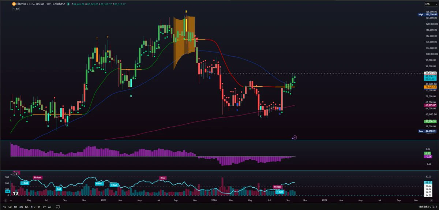The width and height of the screenshot is (439, 210).
Task: Click the TradingView logo in the volume pane
Action: point(16,194)
